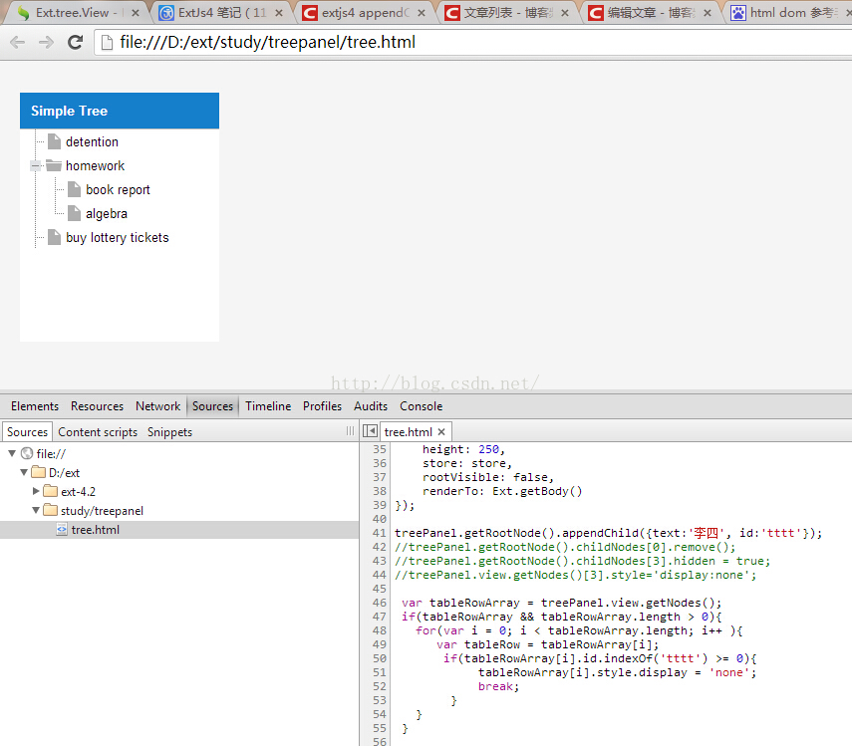Screen dimensions: 852x746
Task: Collapse the D:/ext folder node
Action: (24, 472)
